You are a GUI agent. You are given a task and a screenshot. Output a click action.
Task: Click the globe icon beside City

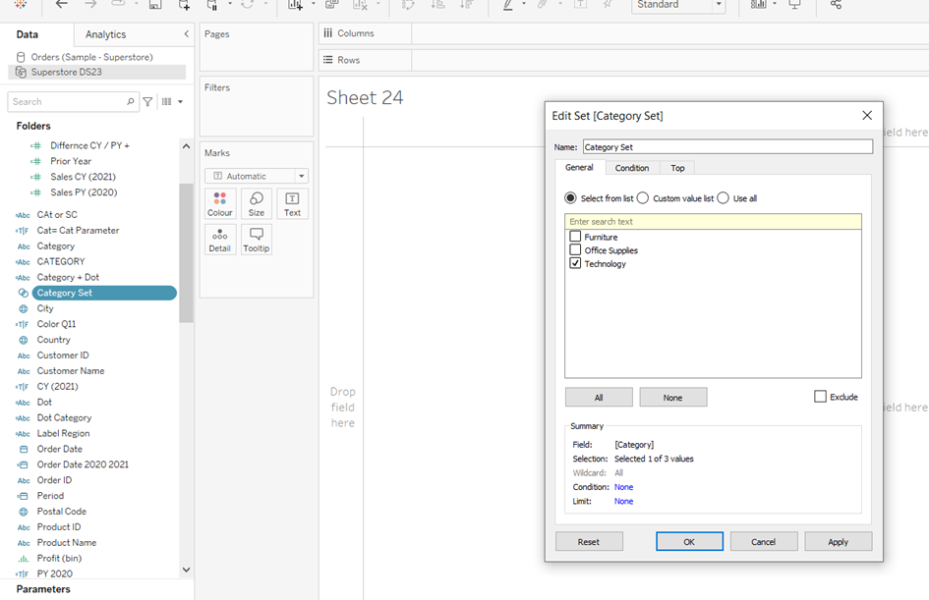[x=24, y=308]
